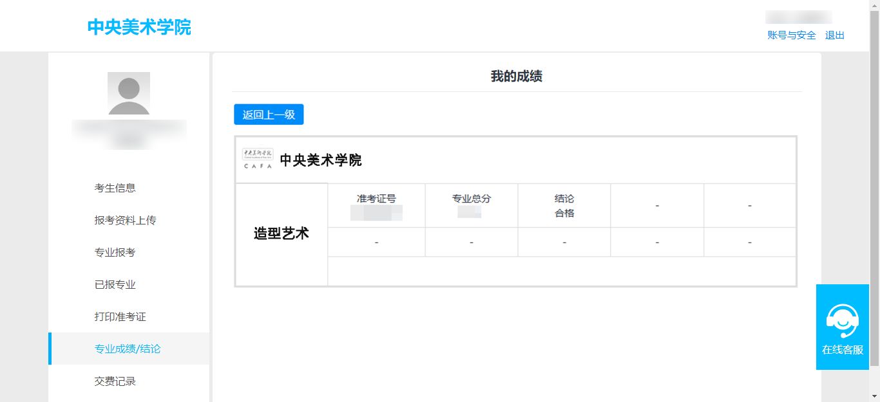Click the 造型艺术 major cell
Screen dimensions: 880x402
click(282, 233)
